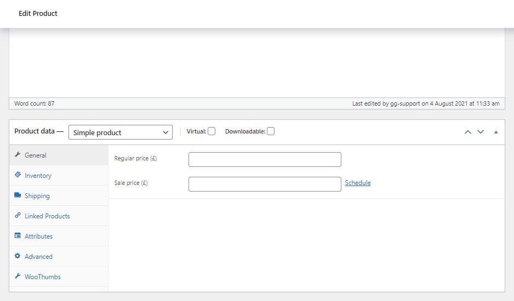The width and height of the screenshot is (514, 301).
Task: Click the Advanced gear icon
Action: pos(18,256)
